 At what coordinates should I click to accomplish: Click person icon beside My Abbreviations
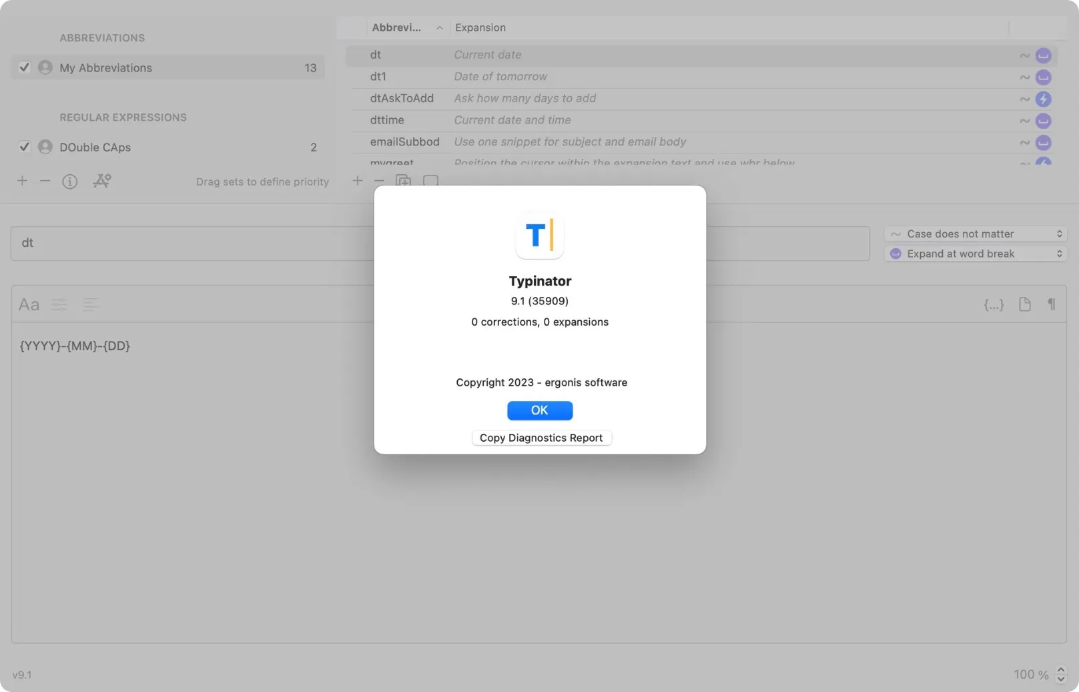[45, 67]
